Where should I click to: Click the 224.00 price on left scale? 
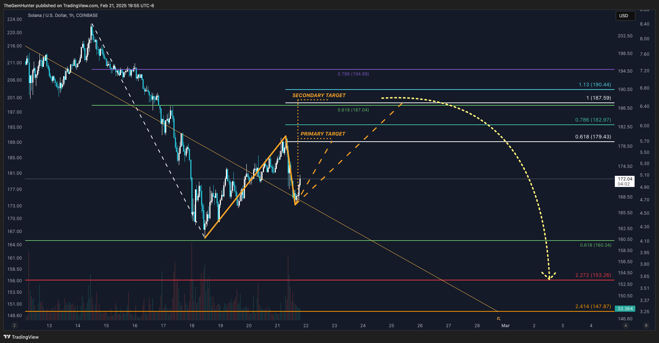(x=14, y=19)
